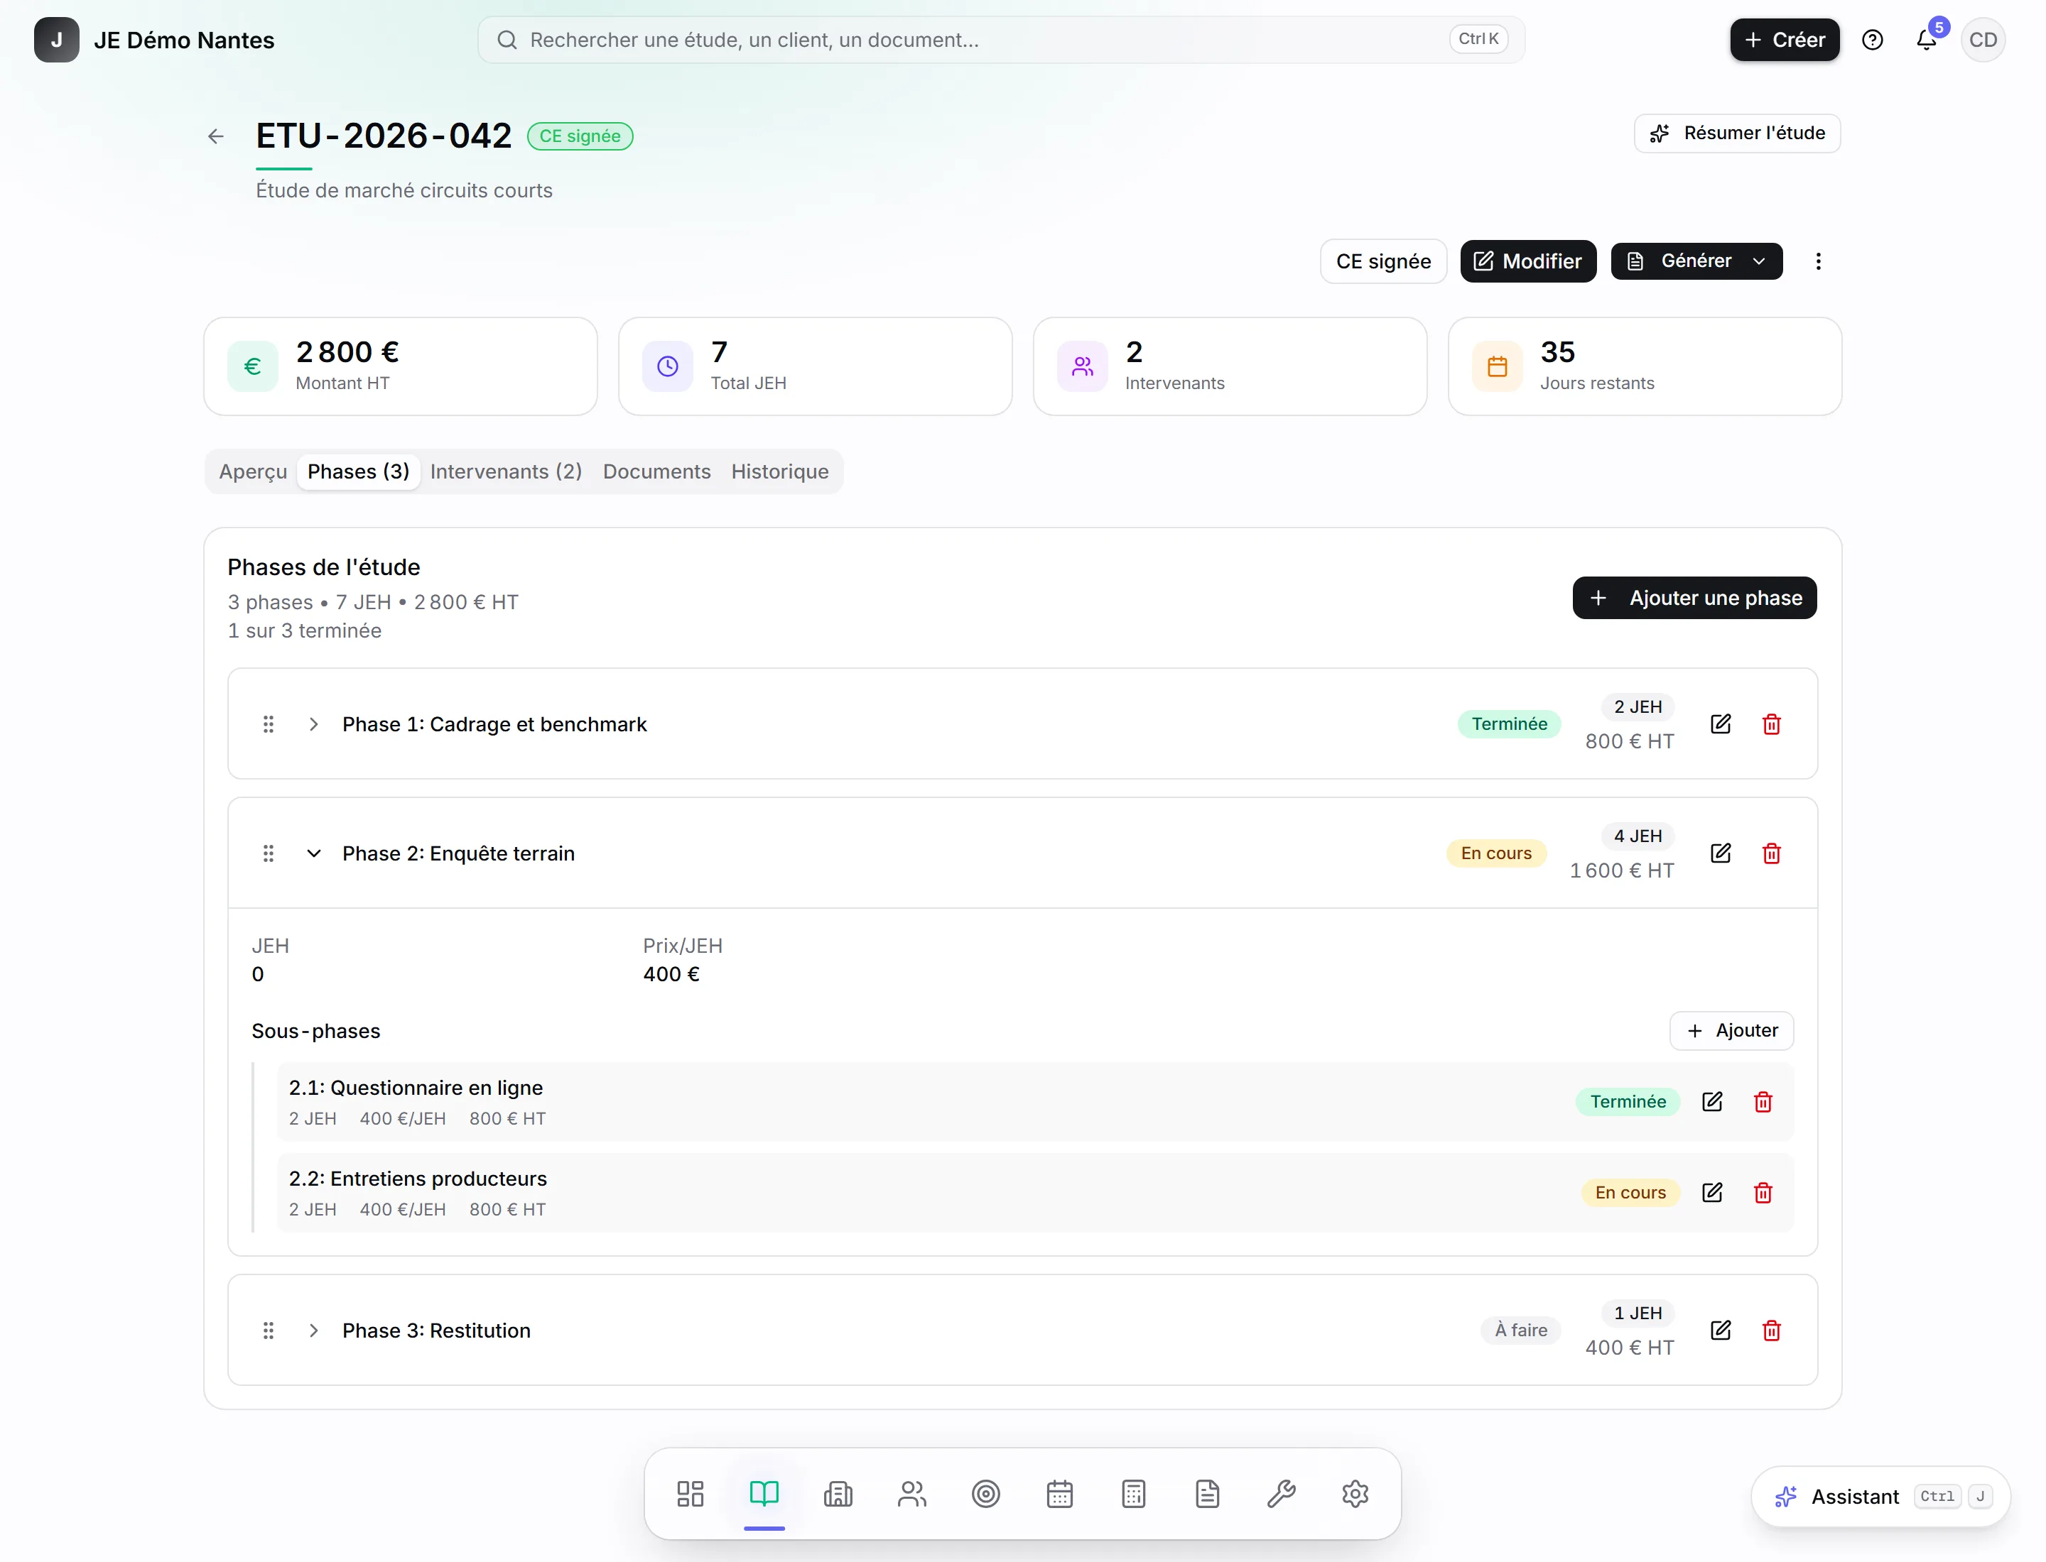The width and height of the screenshot is (2046, 1562).
Task: Edit sub-phase 2.1 Questionnaire en ligne
Action: (1712, 1102)
